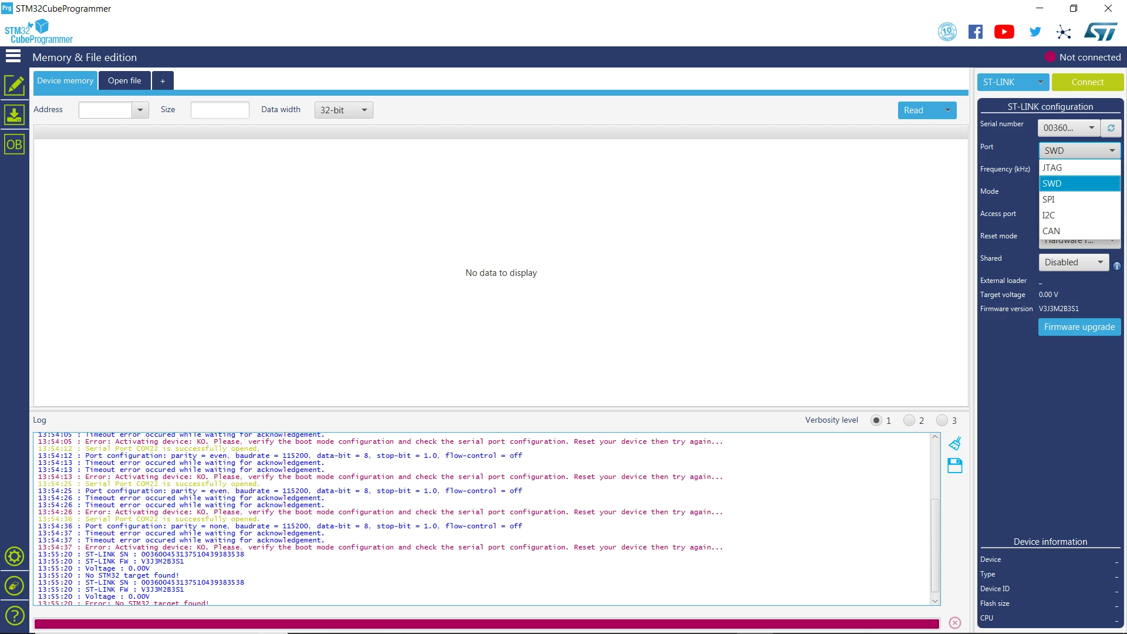
Task: Click the STM32CubeProgrammer logo
Action: (39, 32)
